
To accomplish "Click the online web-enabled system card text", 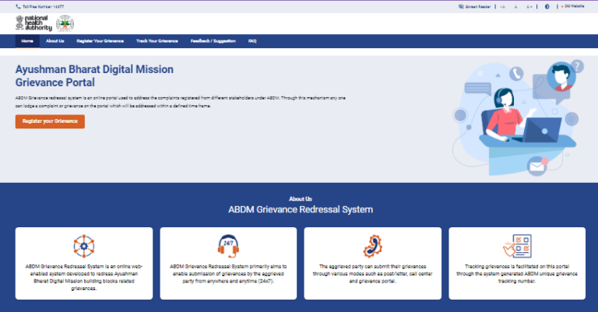I will 84,277.
